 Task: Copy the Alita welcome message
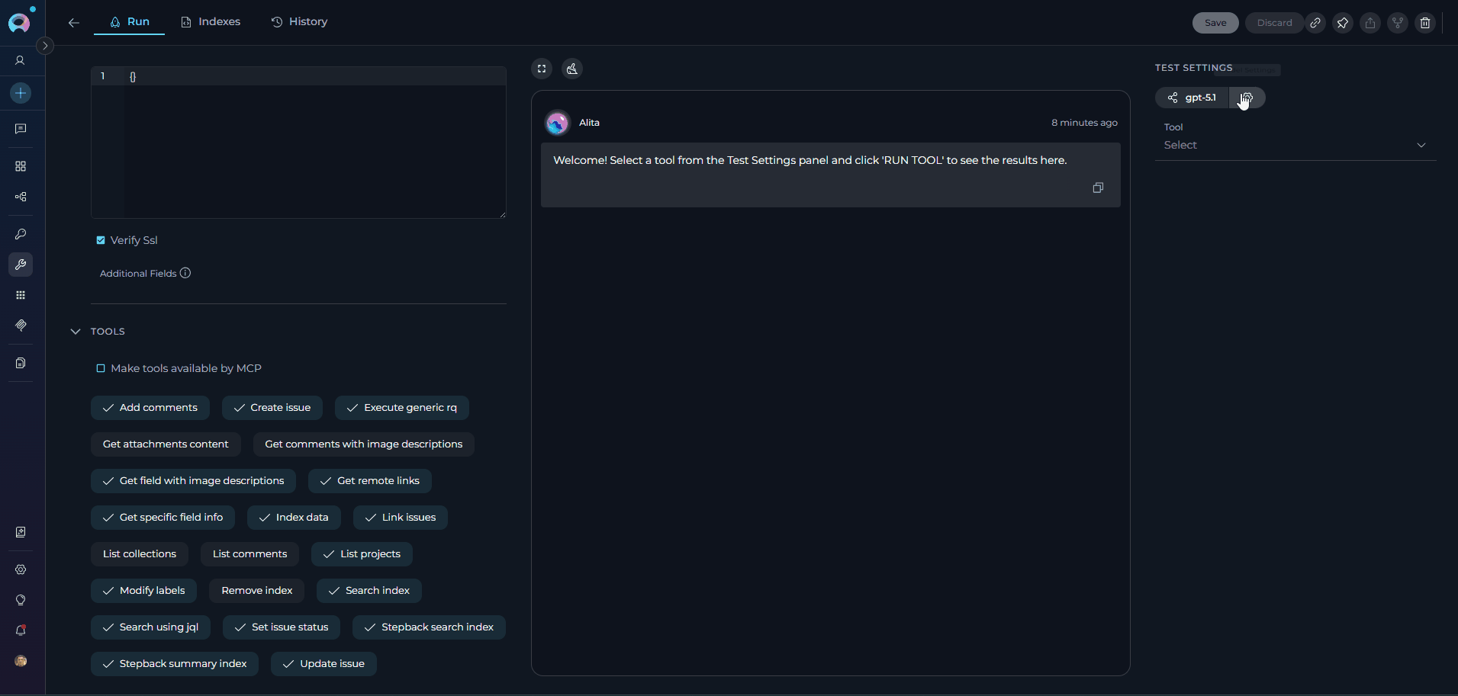point(1098,188)
